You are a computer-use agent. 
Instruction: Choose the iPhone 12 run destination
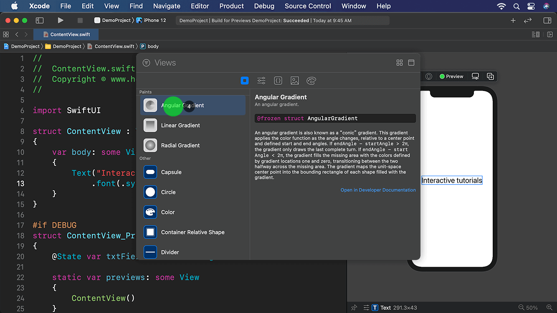pyautogui.click(x=152, y=20)
